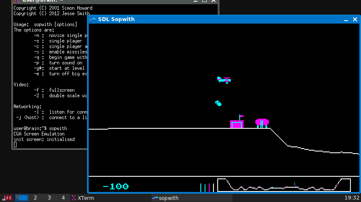Click the falling cyan bomb
The height and width of the screenshot is (202, 361).
point(218,103)
